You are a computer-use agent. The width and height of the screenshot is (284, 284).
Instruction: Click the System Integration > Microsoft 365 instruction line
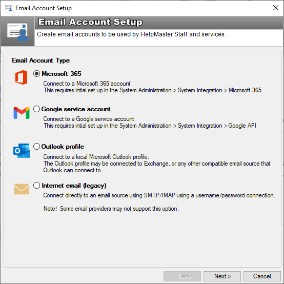pyautogui.click(x=152, y=90)
